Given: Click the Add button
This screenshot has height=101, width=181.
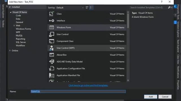Looking at the screenshot, I should pyautogui.click(x=150, y=97).
